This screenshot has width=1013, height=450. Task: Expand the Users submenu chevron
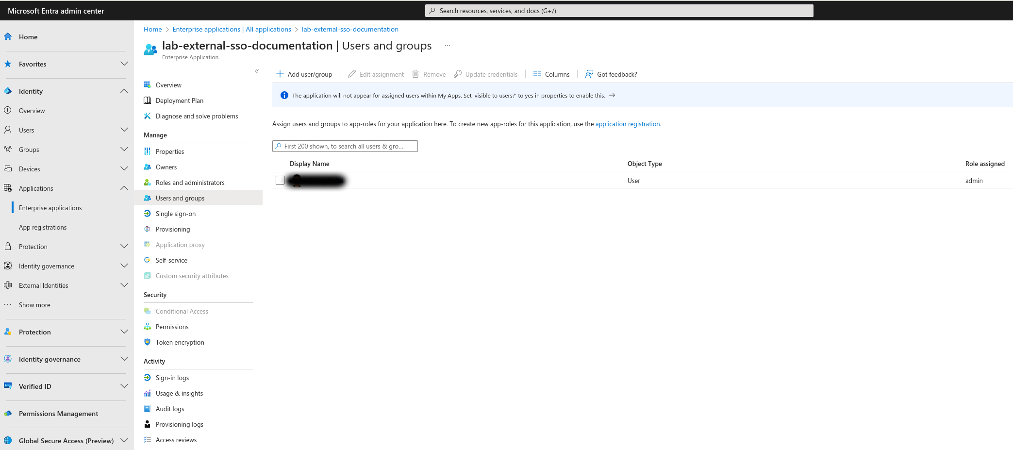point(124,130)
